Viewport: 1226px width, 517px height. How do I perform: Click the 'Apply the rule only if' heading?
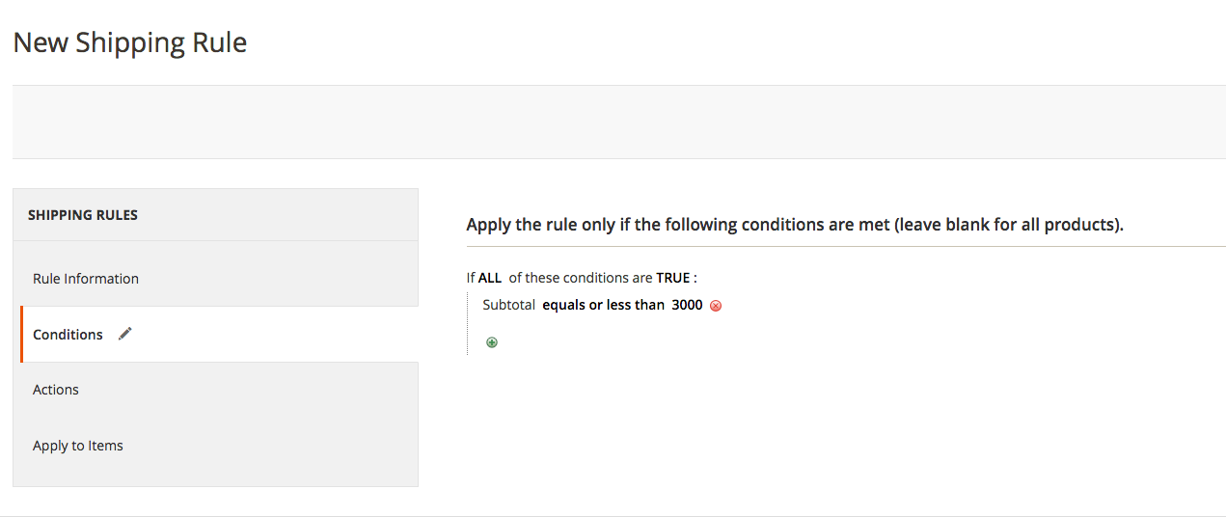pyautogui.click(x=795, y=225)
